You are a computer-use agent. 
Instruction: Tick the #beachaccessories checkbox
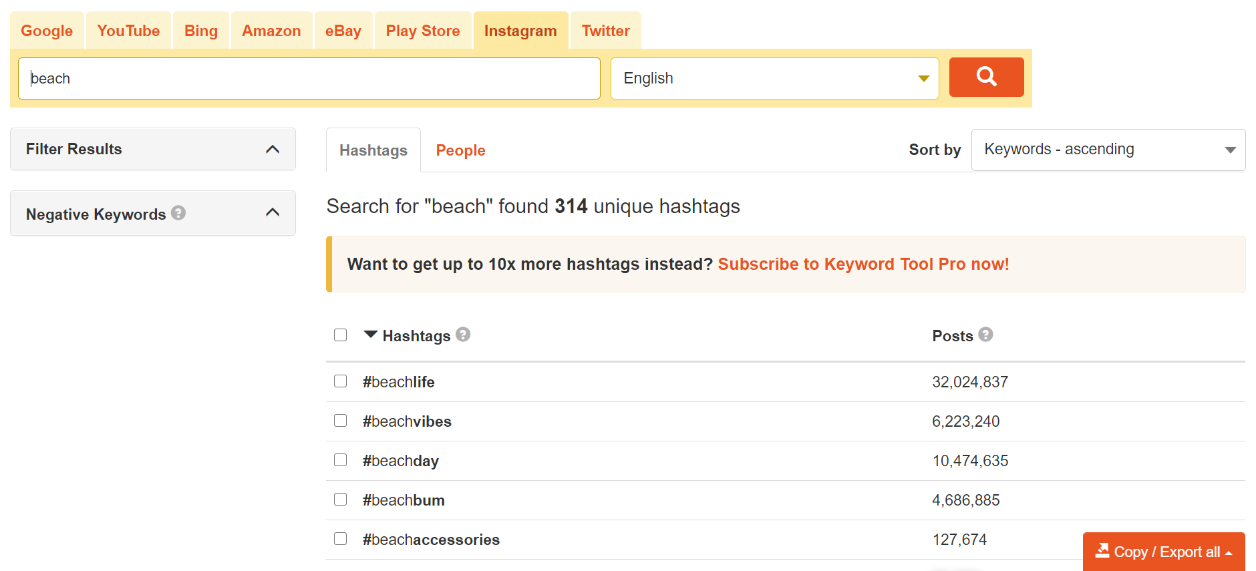[341, 539]
